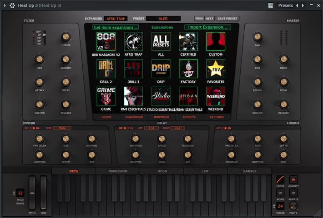Open the LFO tab
Viewport: 323px width, 218px height.
[205, 171]
